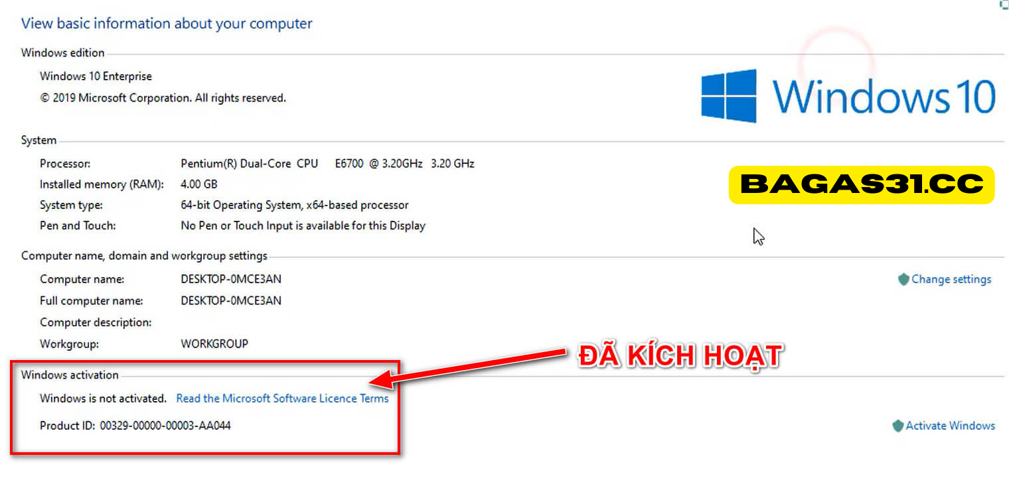Click the Workgroup: label

click(x=69, y=344)
